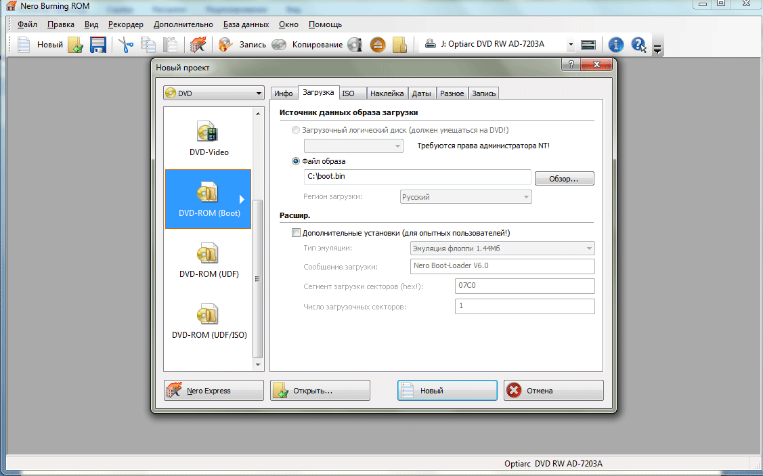Viewport: 763px width, 476px height.
Task: Click the help question mark pointer icon
Action: [638, 45]
